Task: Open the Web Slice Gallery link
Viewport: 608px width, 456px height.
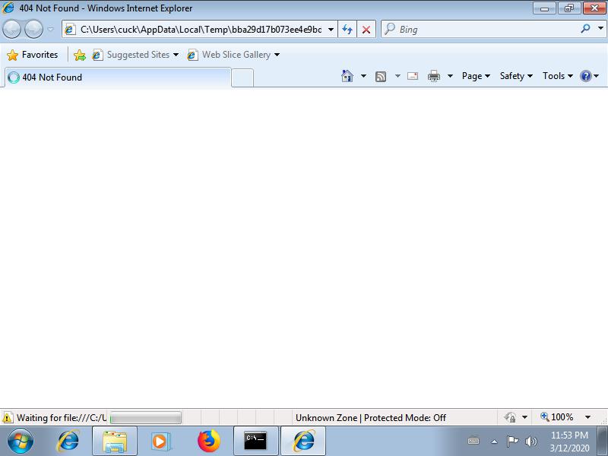Action: (x=233, y=55)
